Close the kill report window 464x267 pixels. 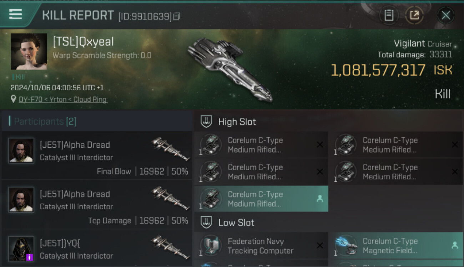(445, 15)
